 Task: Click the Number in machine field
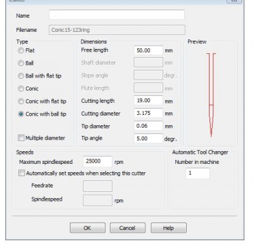[197, 173]
